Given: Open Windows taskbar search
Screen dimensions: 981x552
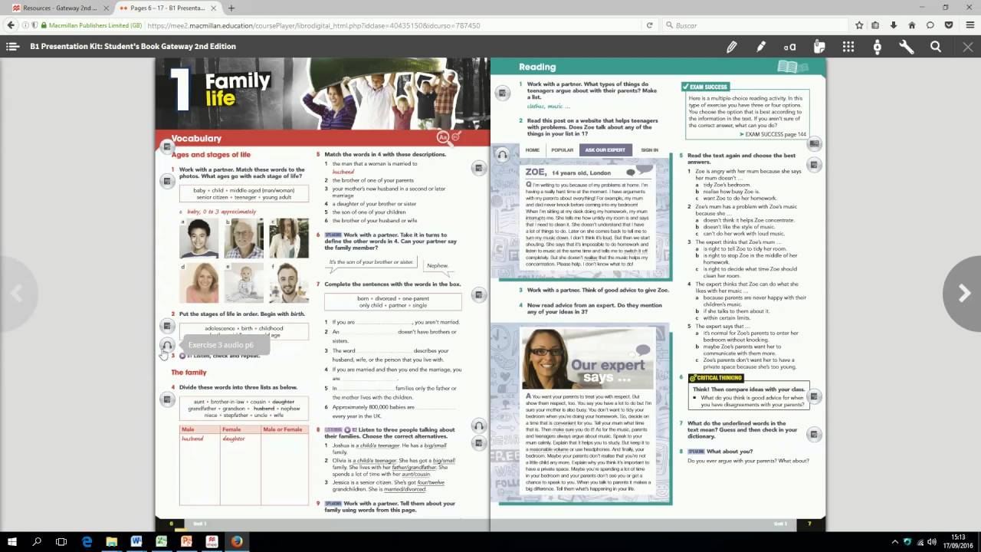Looking at the screenshot, I should 37,541.
